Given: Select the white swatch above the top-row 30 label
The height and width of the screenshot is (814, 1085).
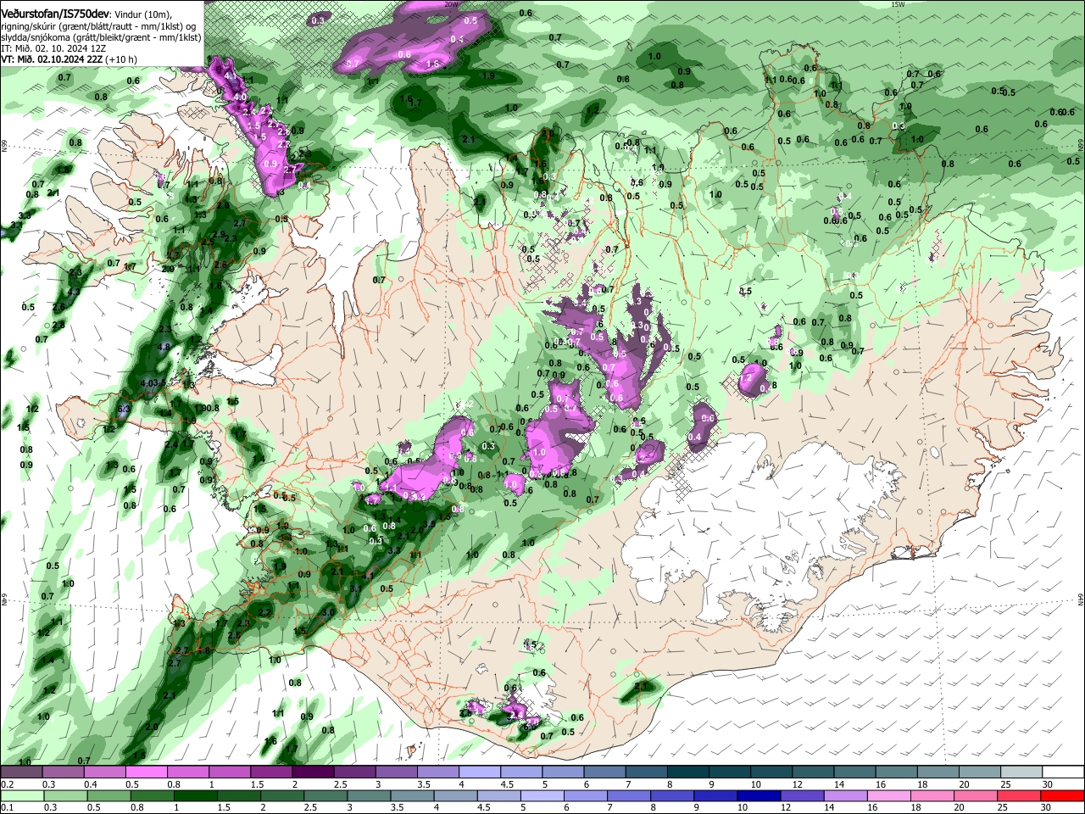Looking at the screenshot, I should [x=1063, y=772].
